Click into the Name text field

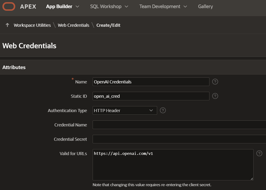[151, 82]
